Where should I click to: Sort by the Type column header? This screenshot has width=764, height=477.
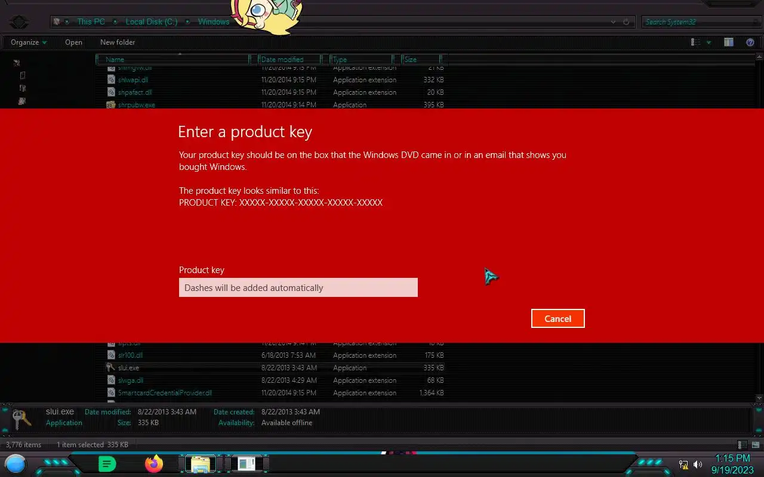click(362, 60)
